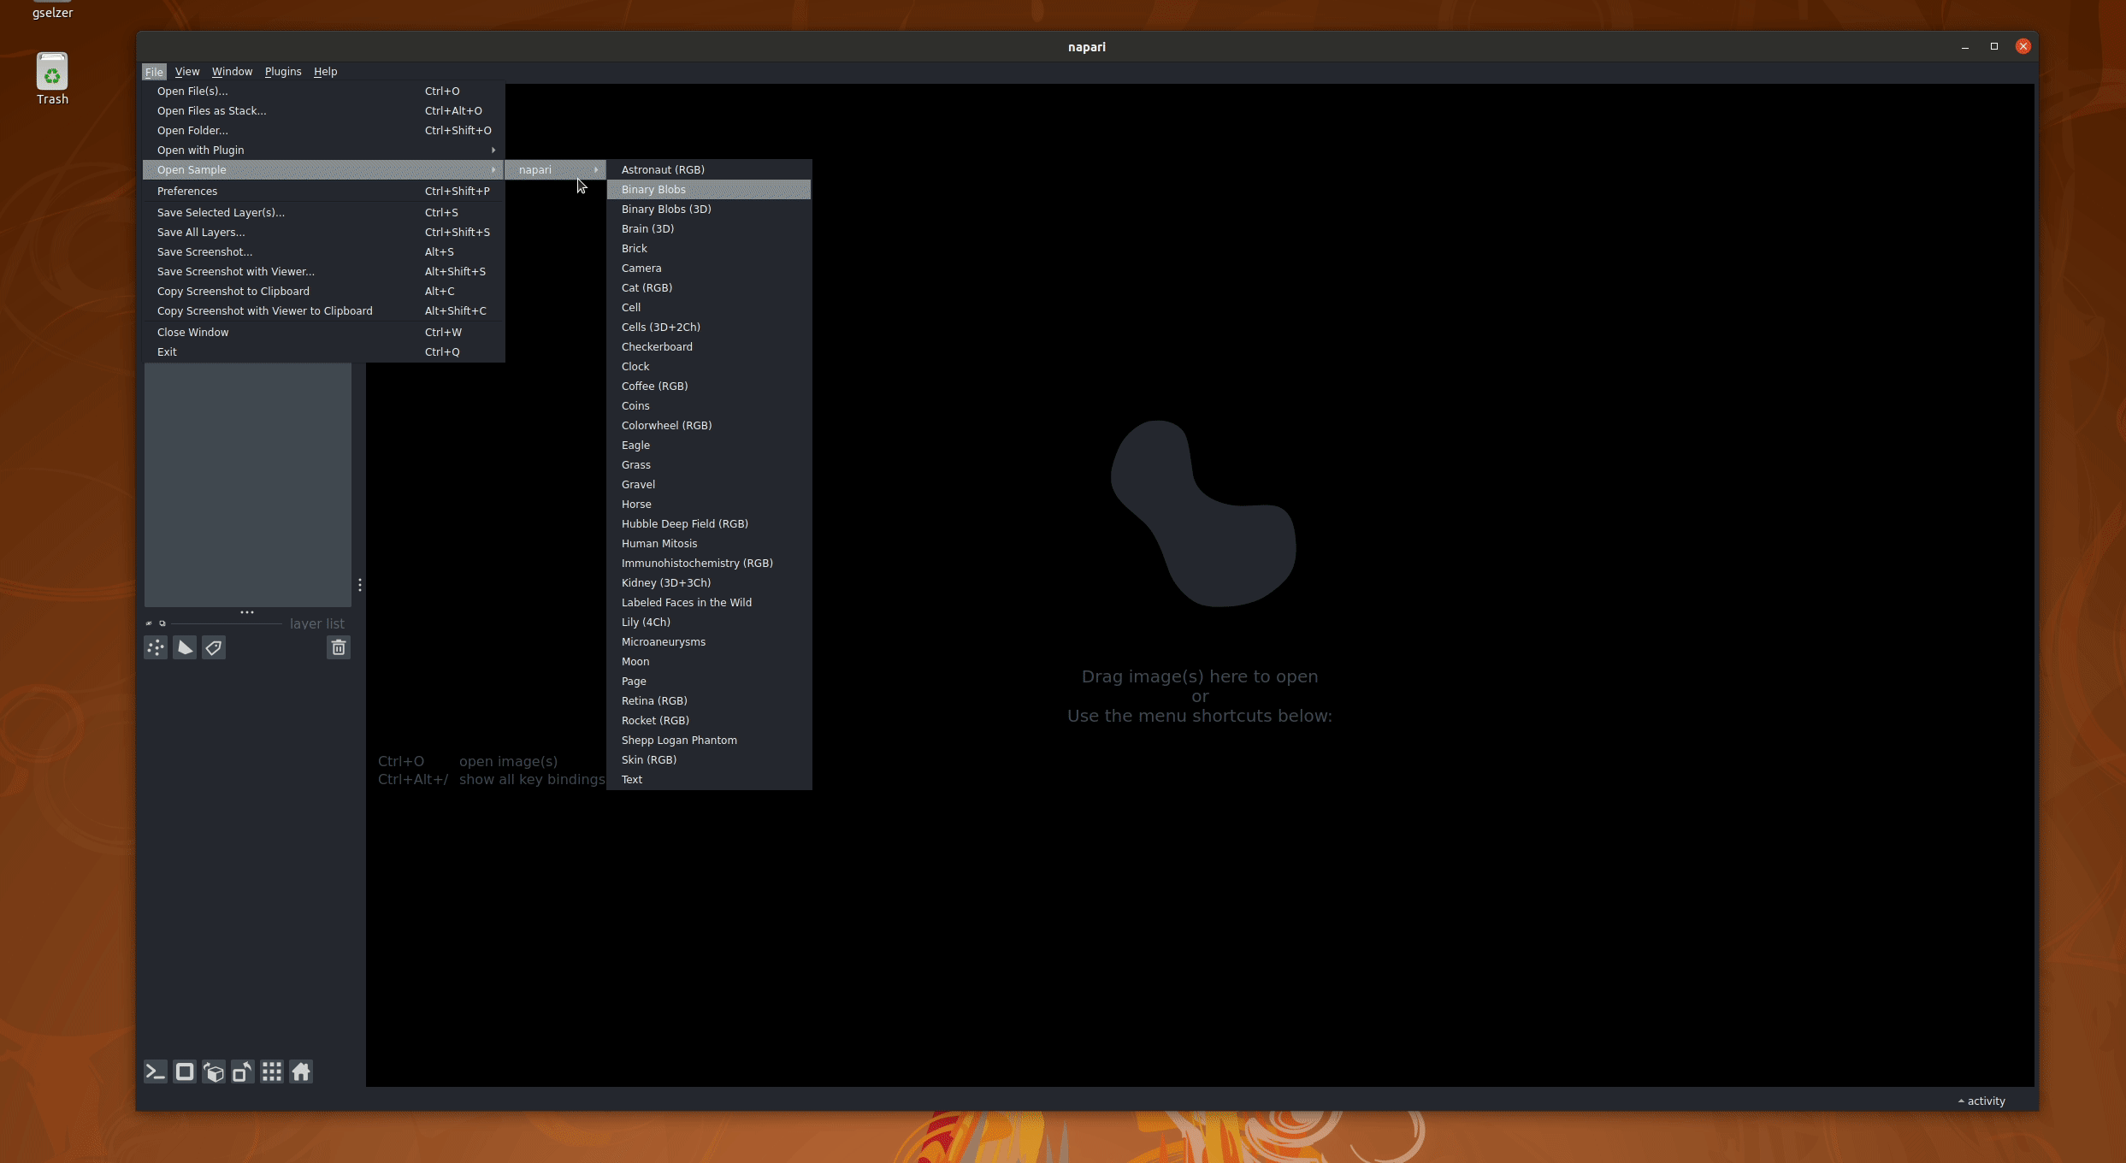Reset view with the home icon
This screenshot has width=2126, height=1163.
point(301,1071)
